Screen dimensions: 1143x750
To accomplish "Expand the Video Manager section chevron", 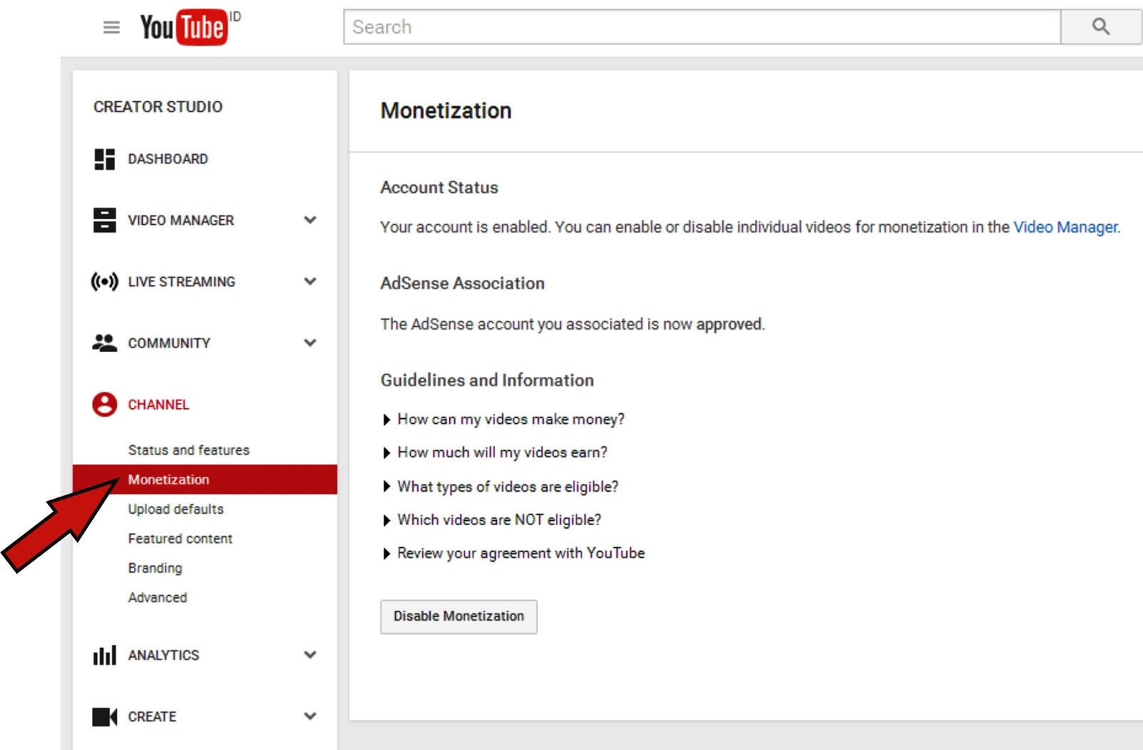I will tap(310, 220).
